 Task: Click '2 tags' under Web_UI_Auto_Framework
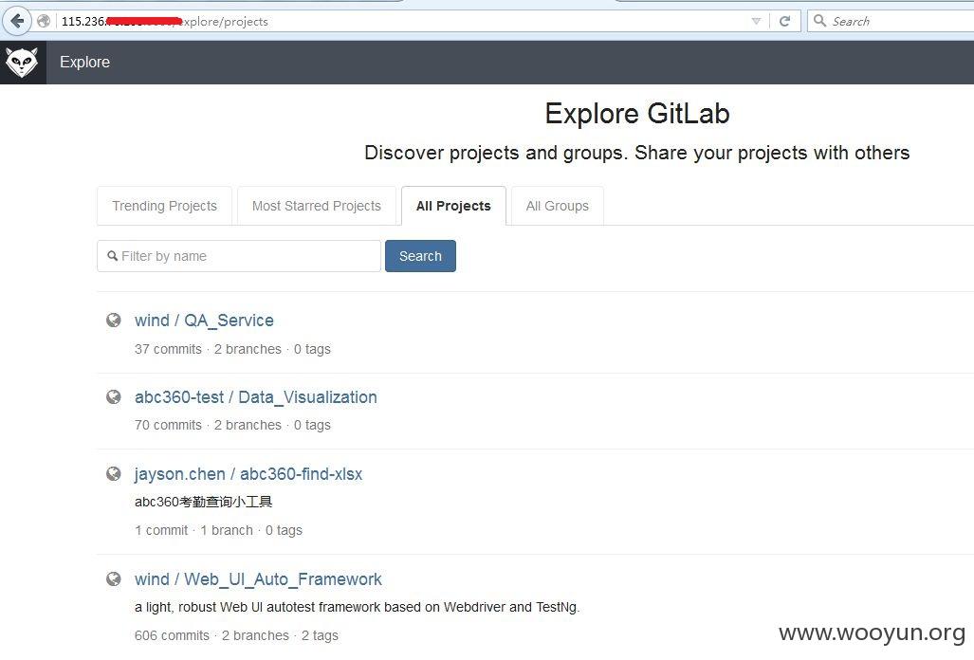click(320, 635)
